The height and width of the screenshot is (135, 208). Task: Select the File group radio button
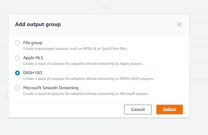point(17,43)
